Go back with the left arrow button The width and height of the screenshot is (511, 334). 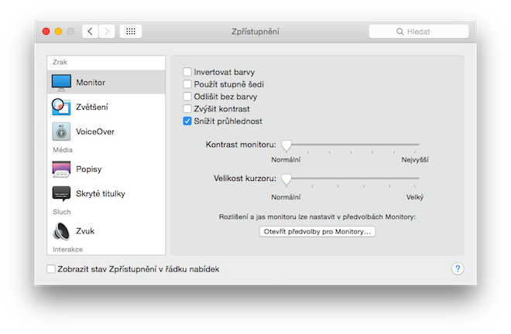pyautogui.click(x=90, y=32)
